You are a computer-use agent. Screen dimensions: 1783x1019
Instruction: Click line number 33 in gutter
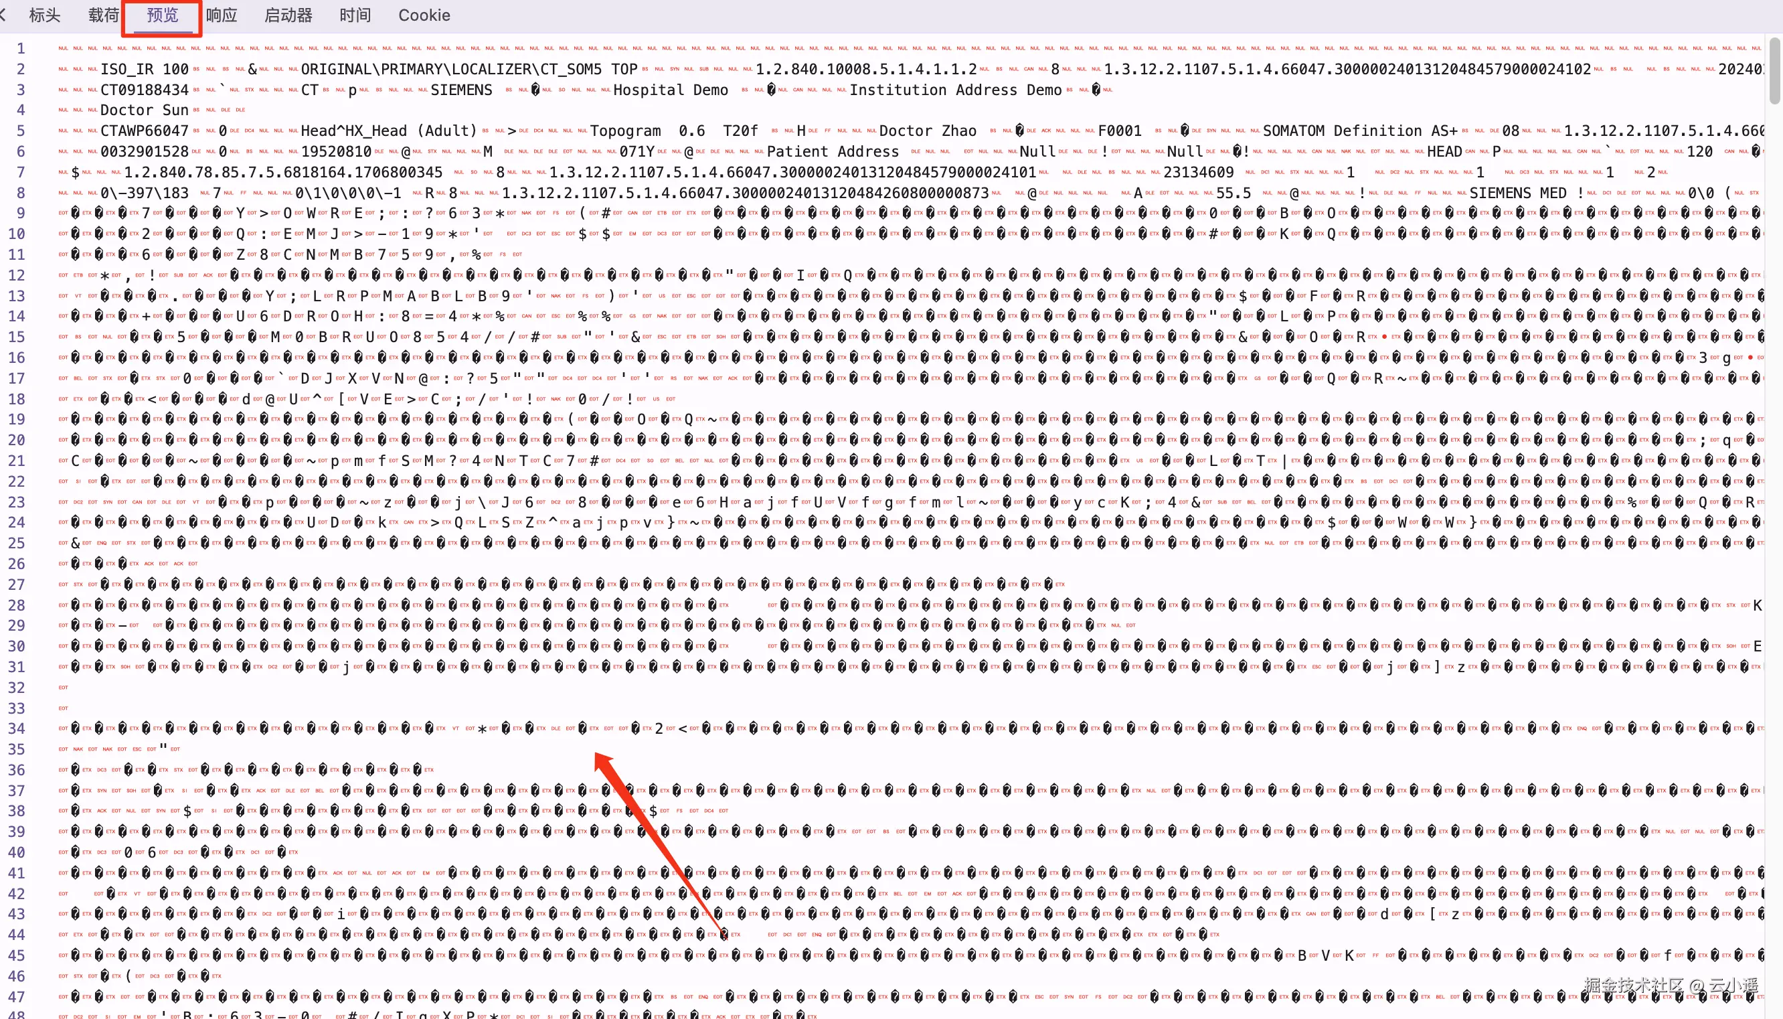tap(17, 708)
